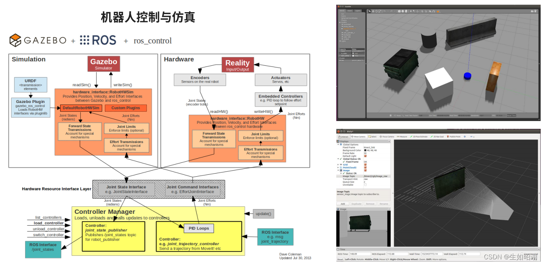Viewport: 543px width, 264px height.
Task: Expand the PointCloud2 display in RViz
Action: (338, 168)
